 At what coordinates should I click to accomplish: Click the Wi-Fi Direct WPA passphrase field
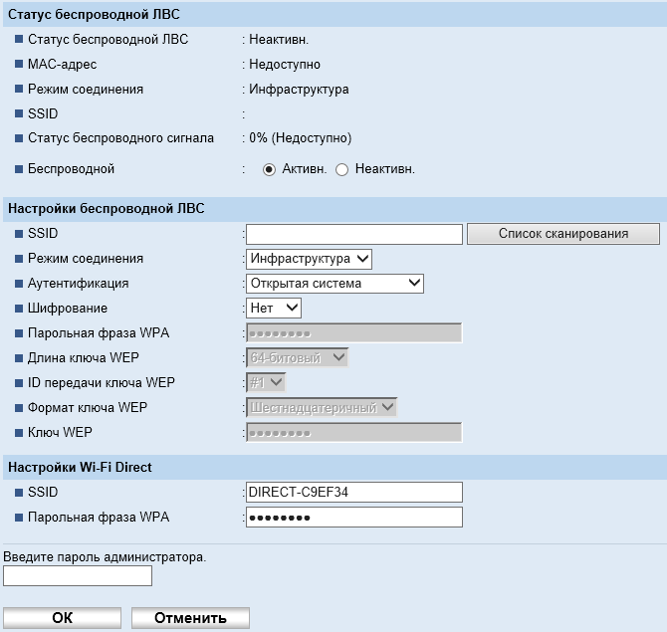click(354, 518)
